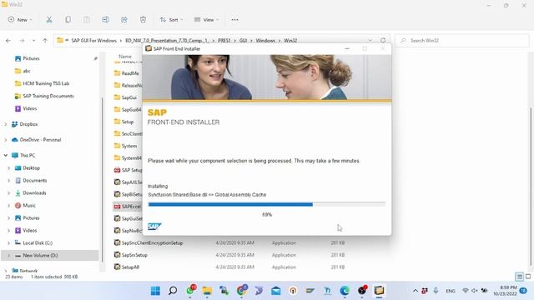This screenshot has width=534, height=300.
Task: Open Chrome from the taskbar
Action: click(242, 290)
